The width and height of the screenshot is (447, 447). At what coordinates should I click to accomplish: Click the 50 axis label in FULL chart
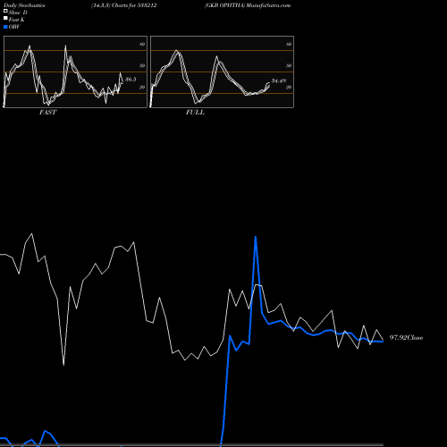pos(289,65)
